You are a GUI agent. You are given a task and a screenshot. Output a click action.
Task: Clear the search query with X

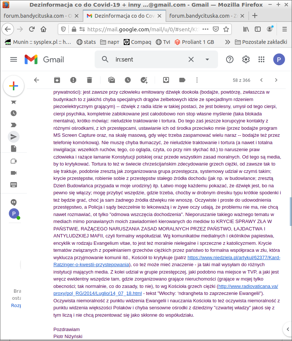pyautogui.click(x=191, y=59)
